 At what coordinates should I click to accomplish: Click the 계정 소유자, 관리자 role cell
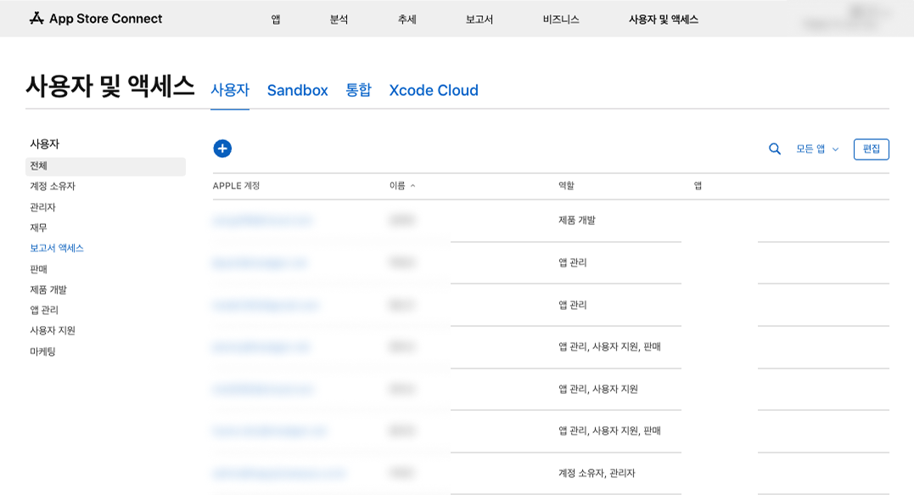(x=597, y=474)
